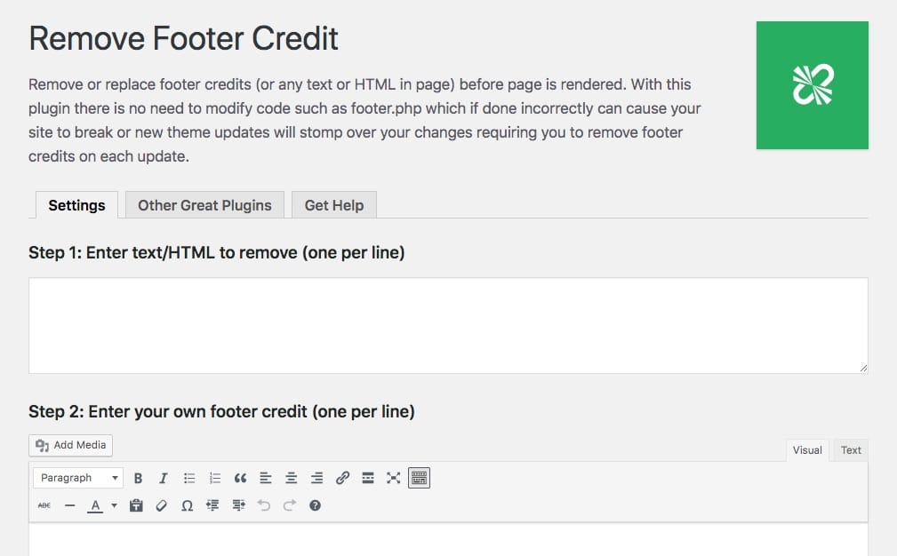
Task: Open the special character picker
Action: pyautogui.click(x=187, y=505)
